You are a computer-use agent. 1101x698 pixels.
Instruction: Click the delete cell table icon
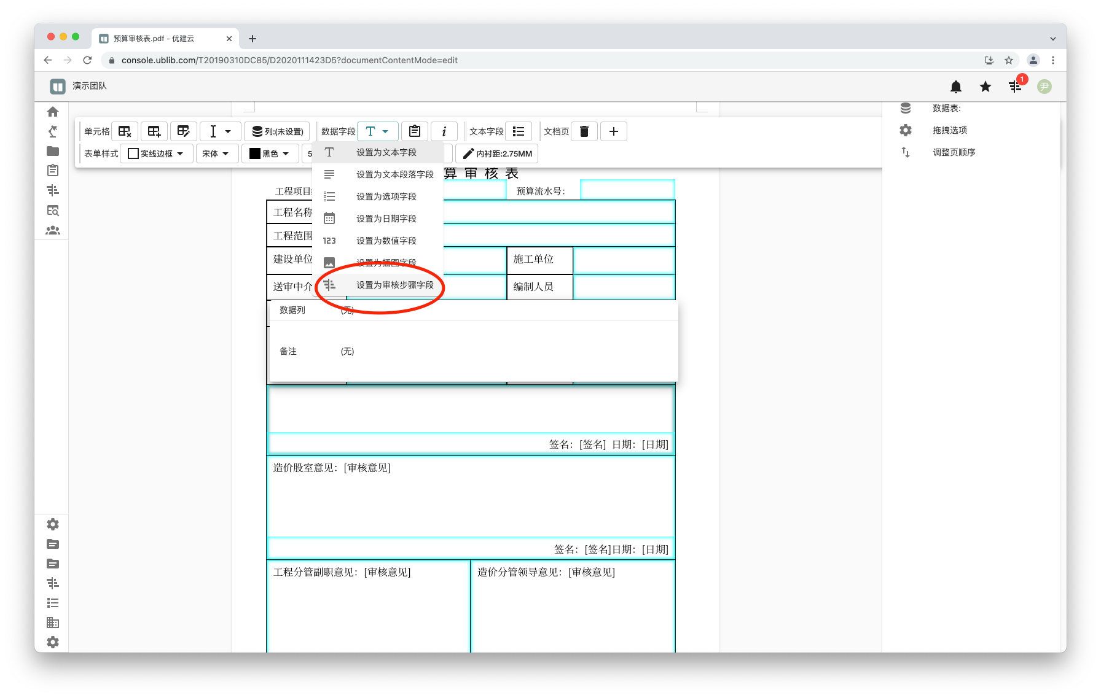coord(125,131)
